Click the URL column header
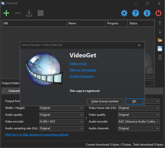 click(34, 23)
